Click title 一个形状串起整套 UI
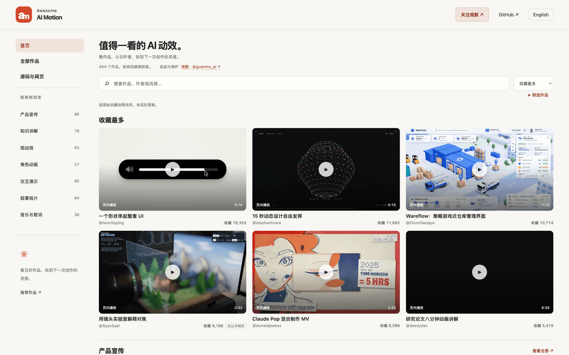The width and height of the screenshot is (569, 355). pos(121,216)
